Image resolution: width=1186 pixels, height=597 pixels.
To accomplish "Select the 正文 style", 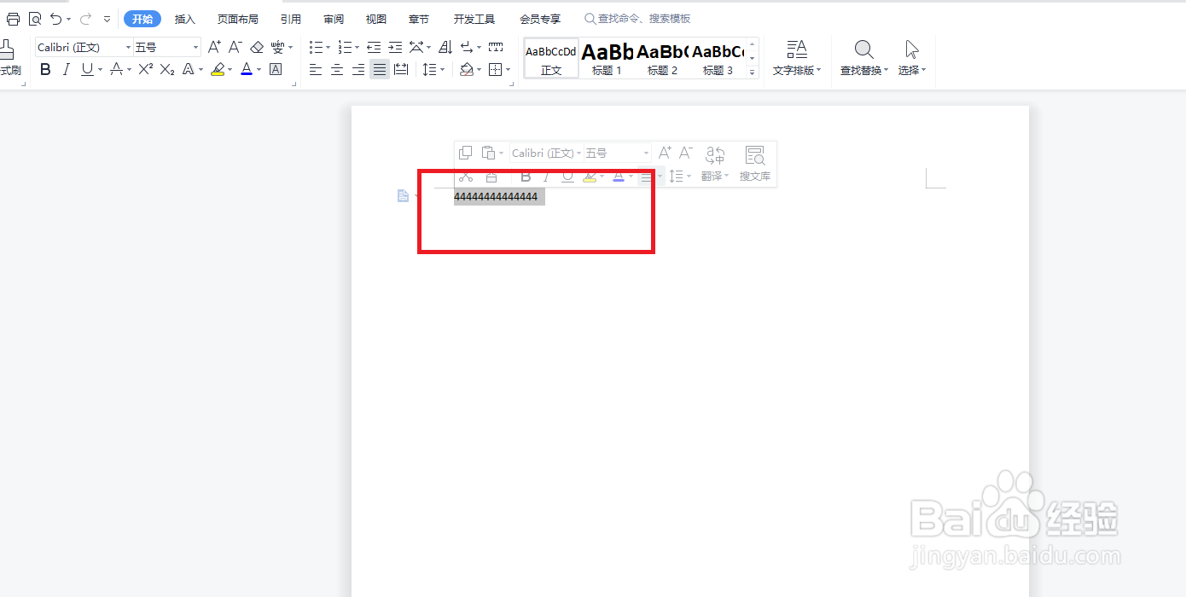I will click(551, 58).
